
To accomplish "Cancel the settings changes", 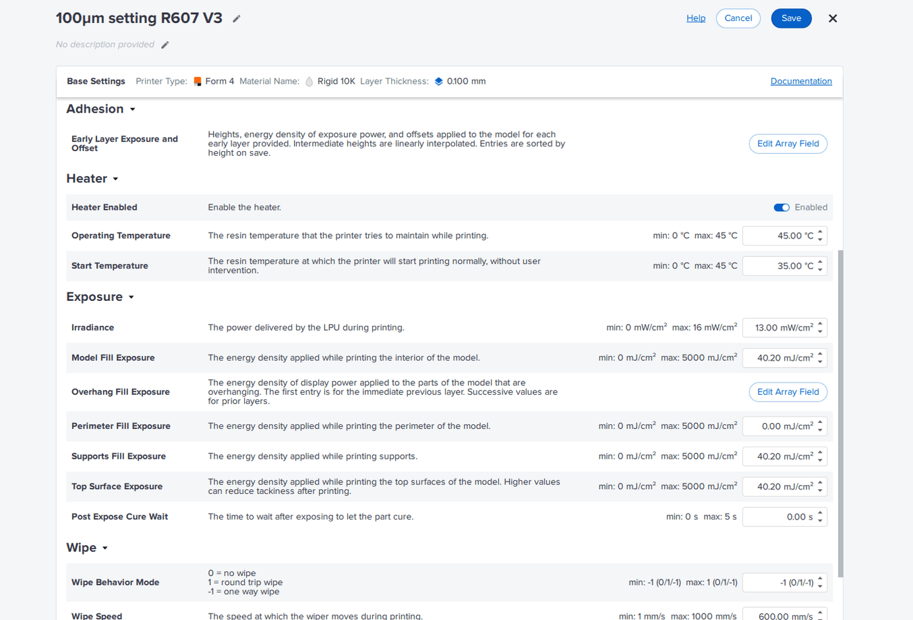I will pyautogui.click(x=738, y=18).
